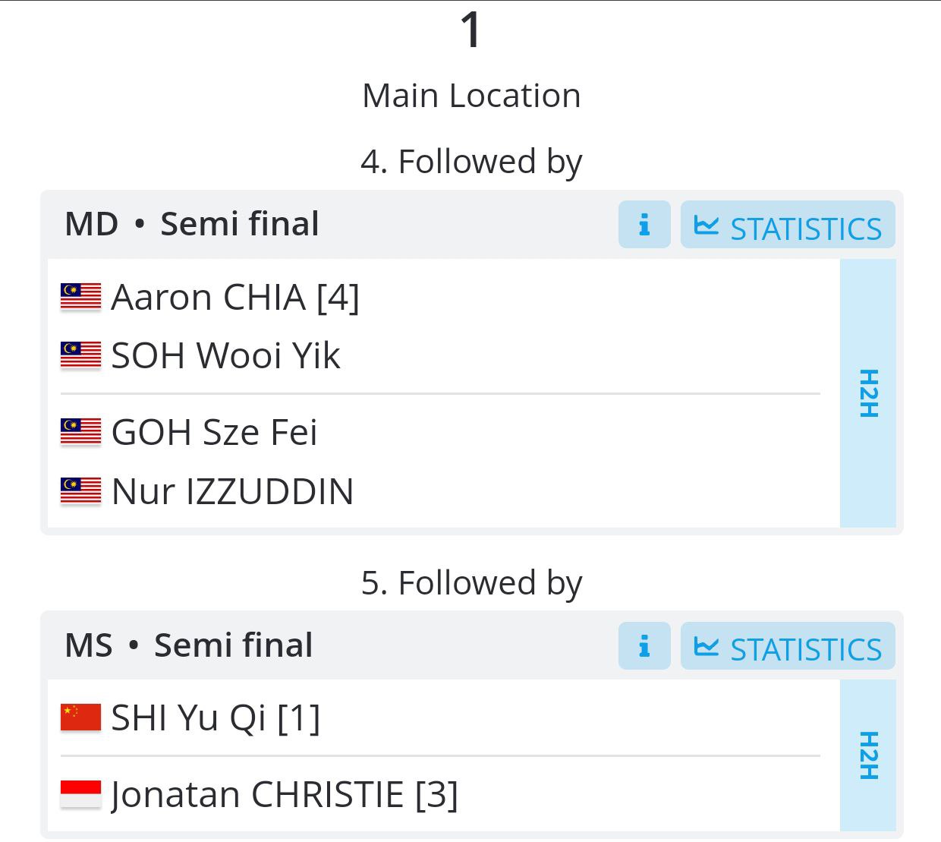Select player SOH Wooi Yik
The image size is (941, 842).
pos(225,355)
